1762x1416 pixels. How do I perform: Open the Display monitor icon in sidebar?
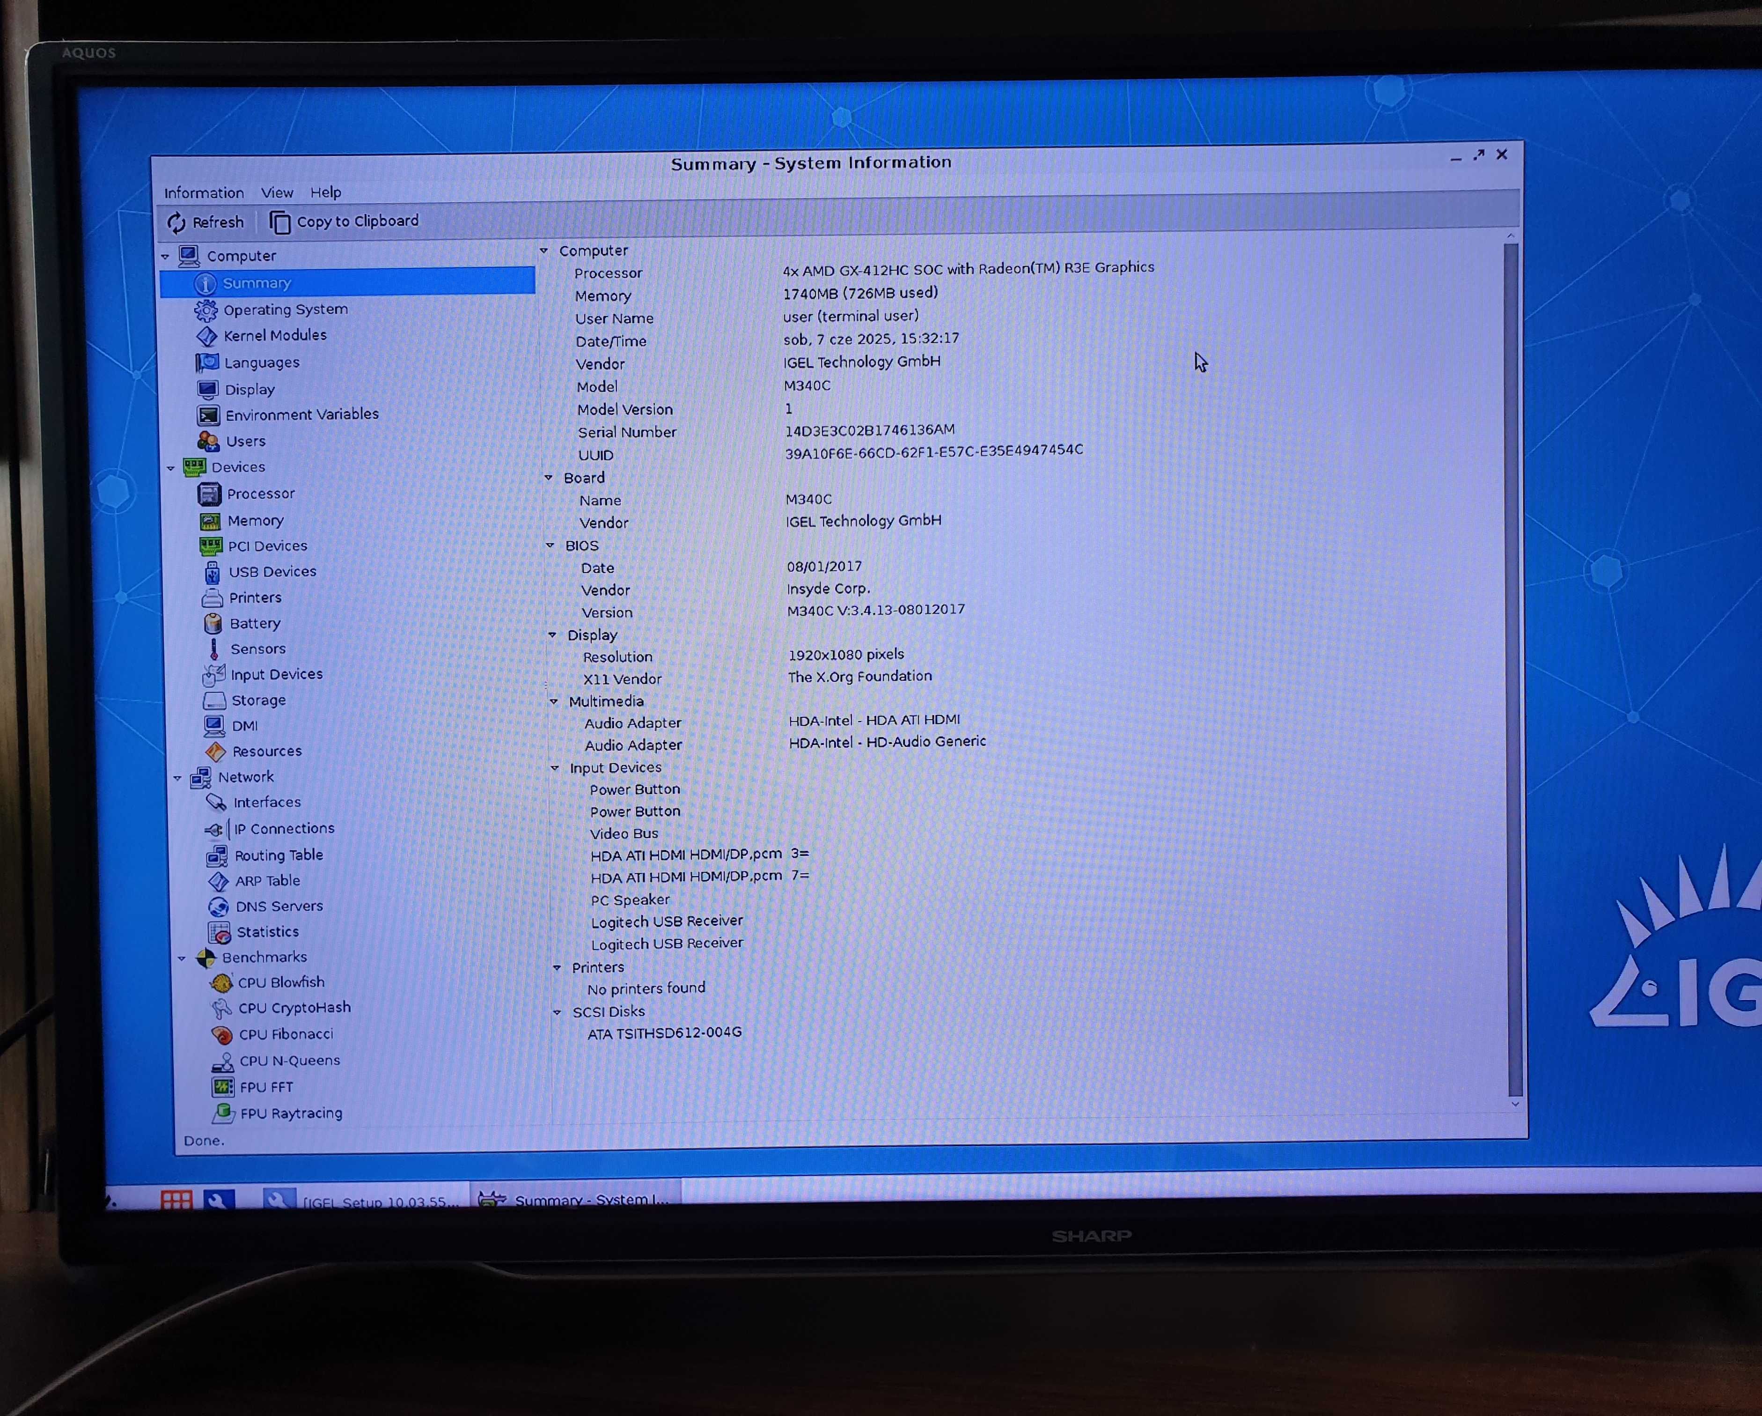[x=207, y=389]
